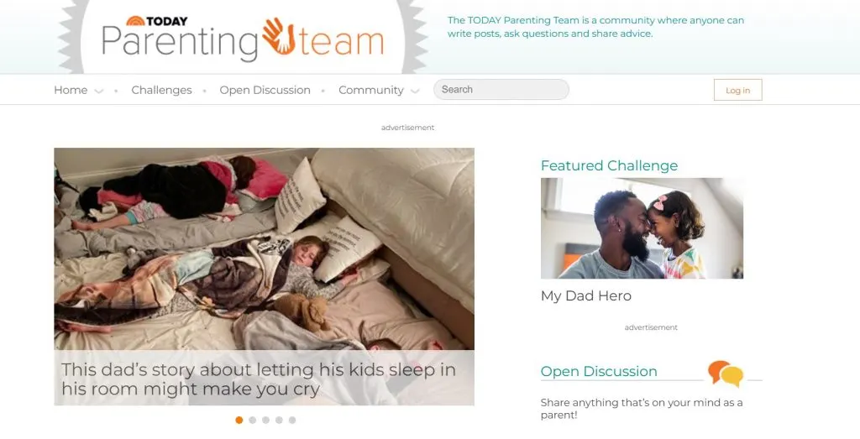Jump to the fourth carousel slide dot
Screen dimensions: 860x439
point(279,420)
